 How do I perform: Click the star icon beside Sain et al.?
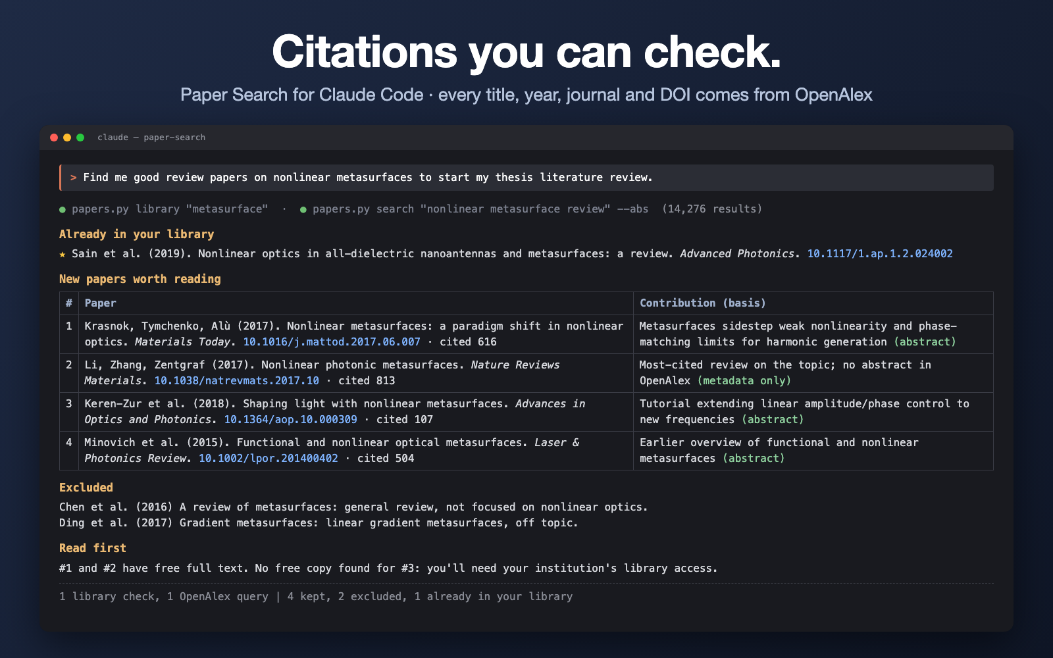63,254
